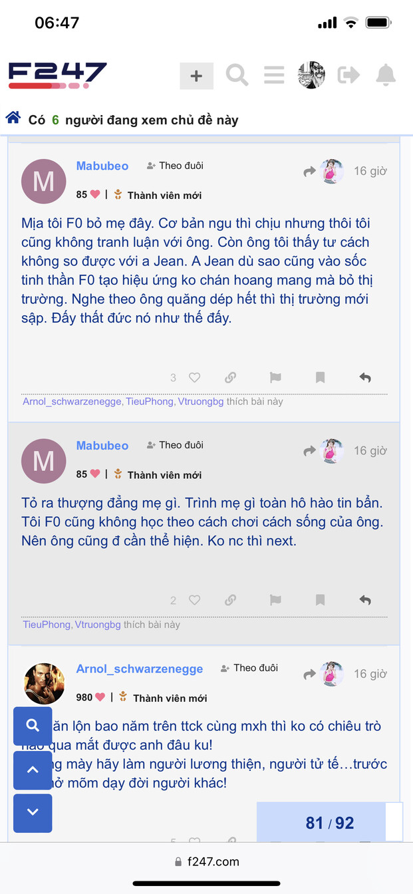Reply to the second Mabubeo post
Viewport: 413px width, 894px height.
click(x=364, y=600)
